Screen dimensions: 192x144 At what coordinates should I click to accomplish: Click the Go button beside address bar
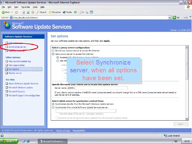(176, 17)
